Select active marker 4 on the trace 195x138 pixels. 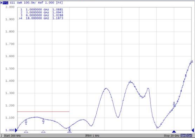pos(174,104)
